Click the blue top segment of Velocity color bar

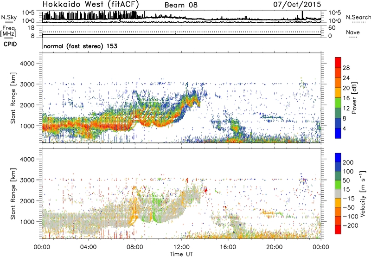tap(338, 158)
